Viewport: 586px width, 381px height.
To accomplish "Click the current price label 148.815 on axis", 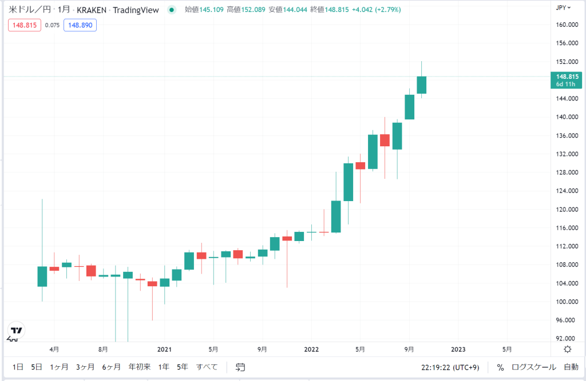I will [567, 76].
